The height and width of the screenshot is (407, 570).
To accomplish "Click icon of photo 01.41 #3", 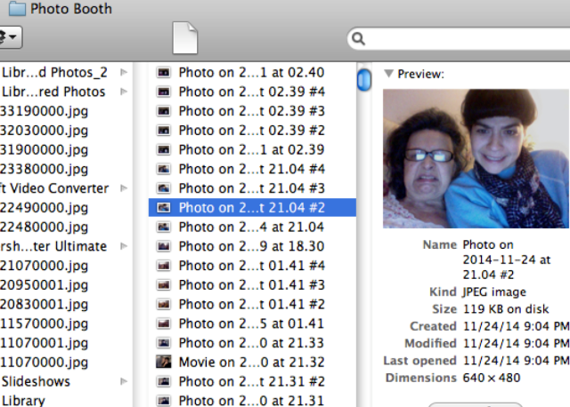I will (x=164, y=284).
